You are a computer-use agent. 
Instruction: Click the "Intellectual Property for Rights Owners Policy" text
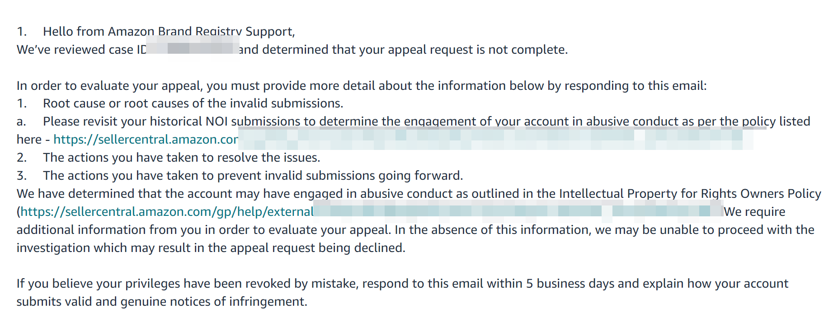(x=690, y=194)
